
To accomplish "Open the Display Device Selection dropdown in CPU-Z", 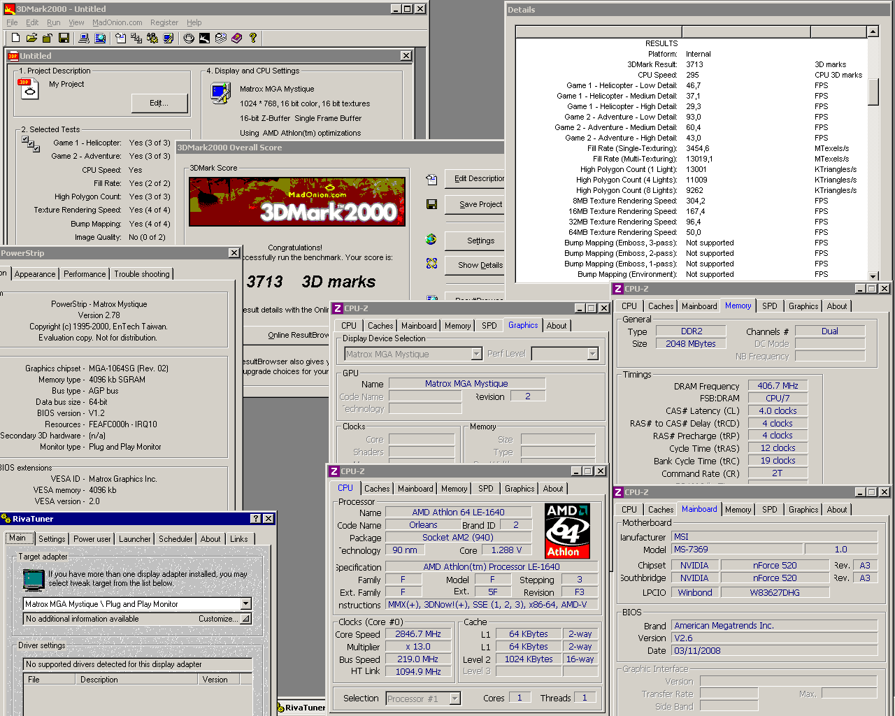I will [476, 354].
